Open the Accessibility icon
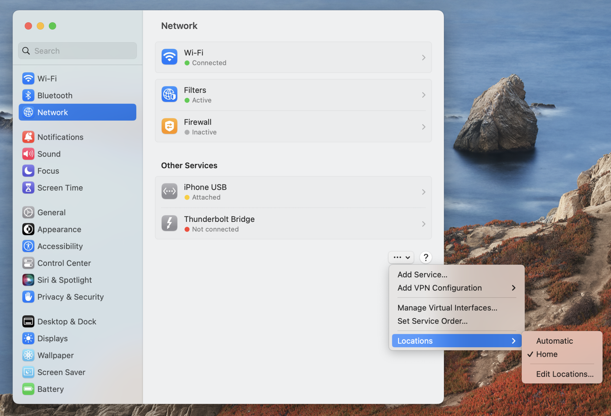Screen dimensions: 611x416 (x=28, y=246)
